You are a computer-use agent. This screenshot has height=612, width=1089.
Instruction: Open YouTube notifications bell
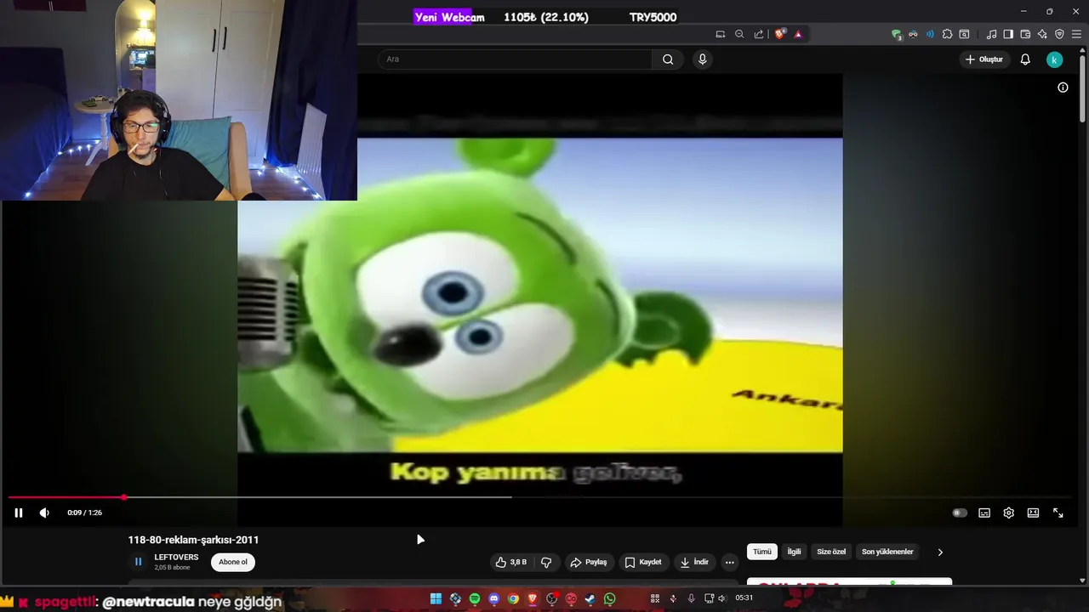(1025, 59)
